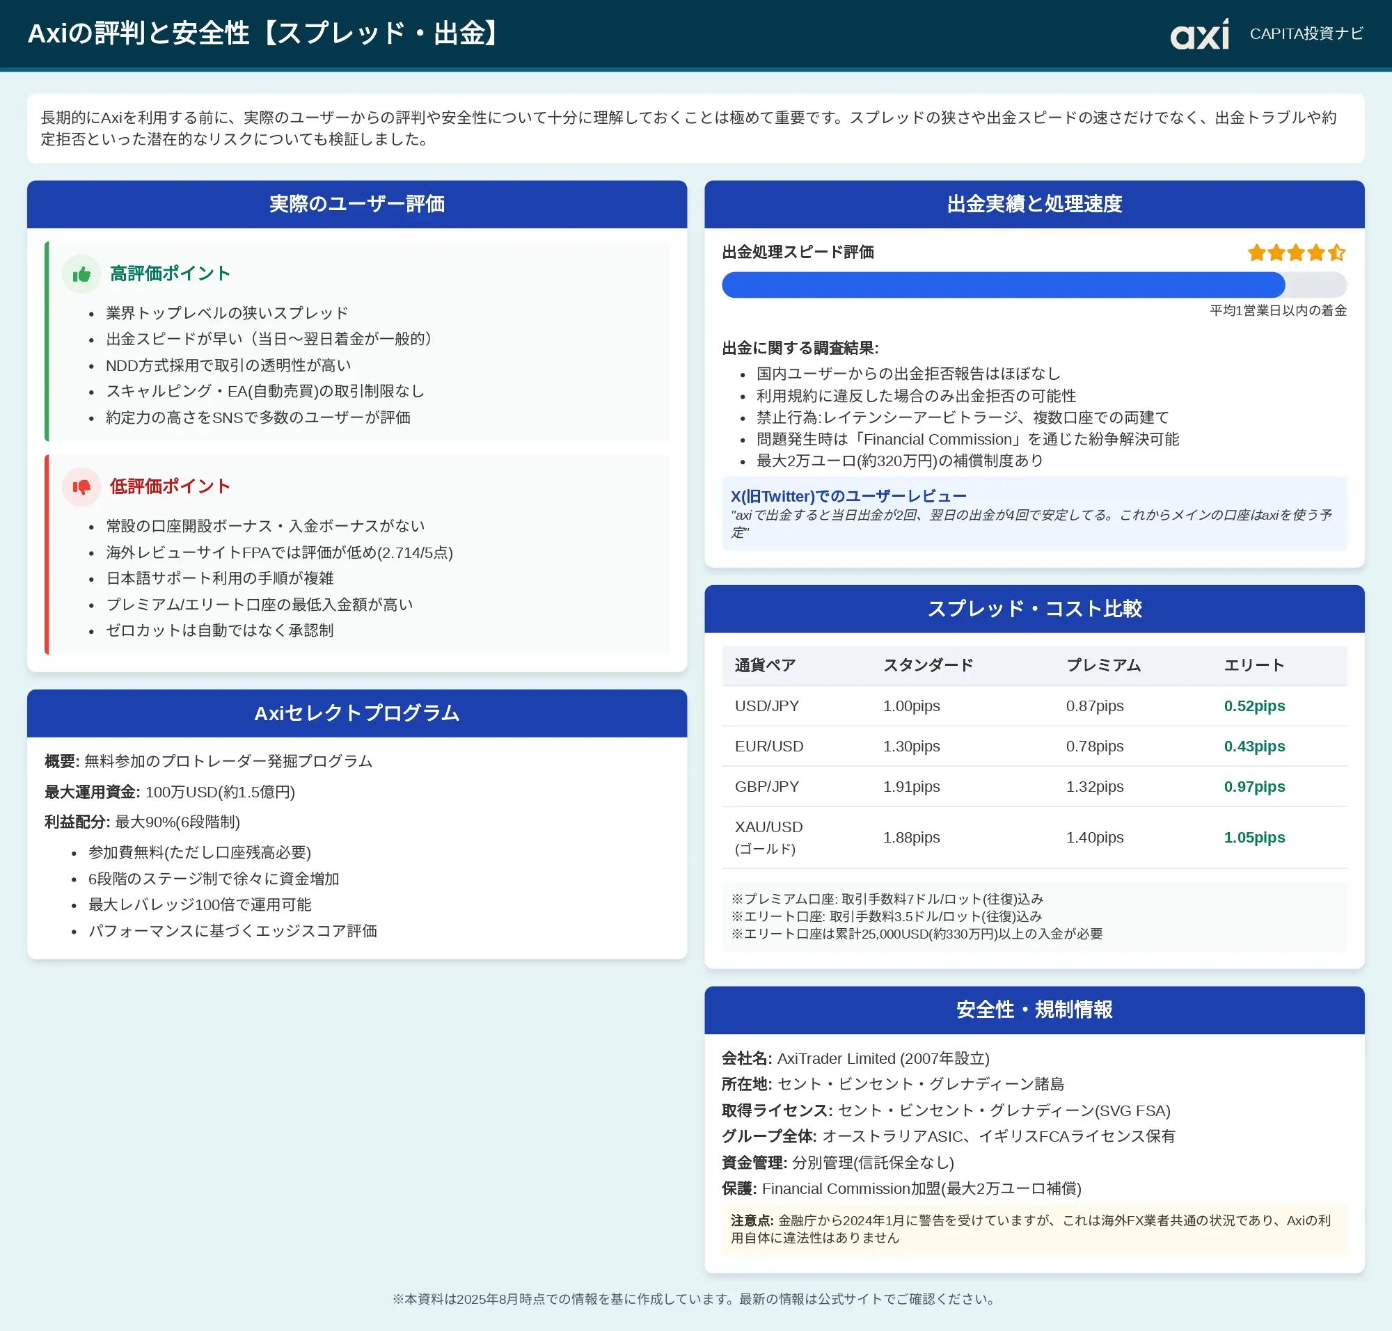1392x1331 pixels.
Task: Click the red thumbs-down icon
Action: click(x=81, y=487)
